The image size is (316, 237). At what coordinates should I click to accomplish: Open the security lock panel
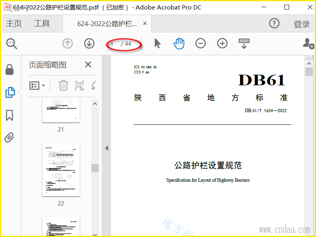click(x=9, y=70)
